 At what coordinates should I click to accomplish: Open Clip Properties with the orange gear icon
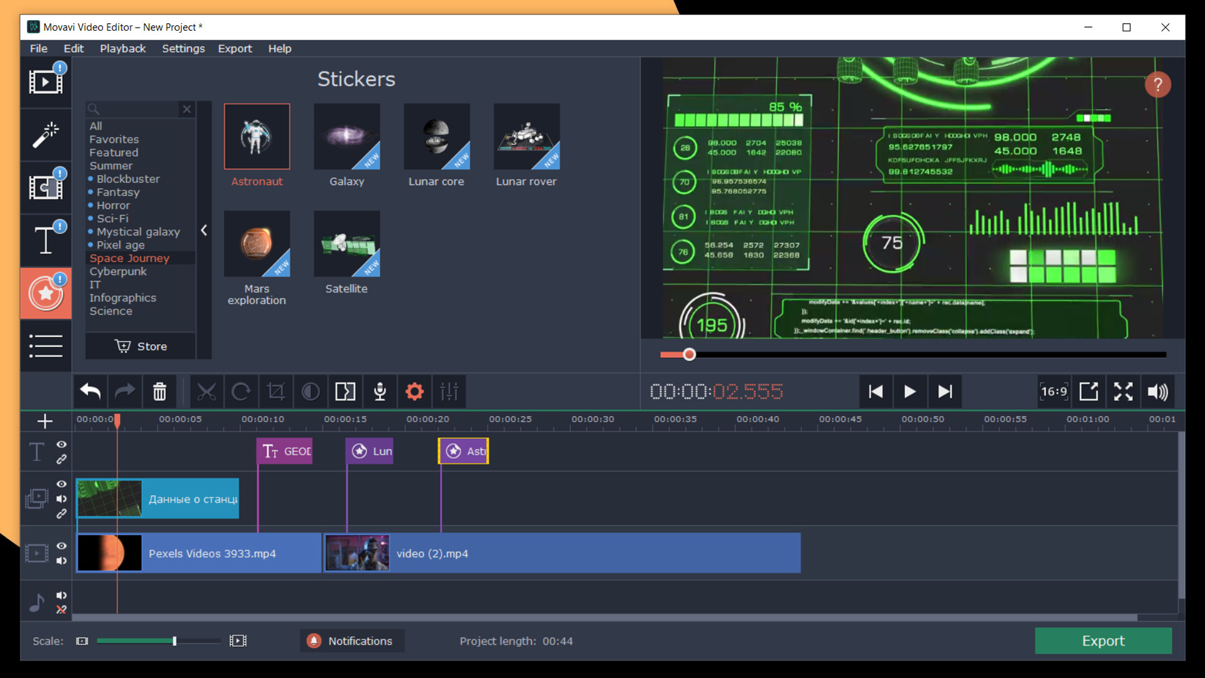414,391
